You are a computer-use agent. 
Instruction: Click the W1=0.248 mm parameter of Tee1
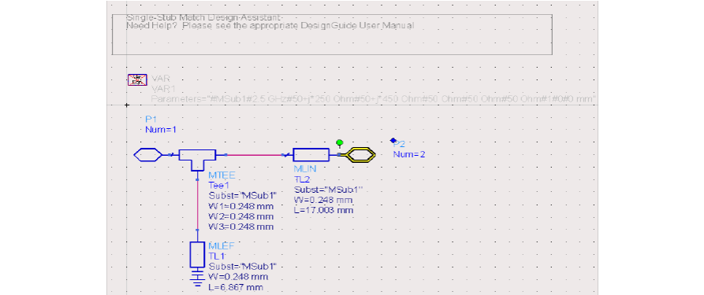(241, 206)
